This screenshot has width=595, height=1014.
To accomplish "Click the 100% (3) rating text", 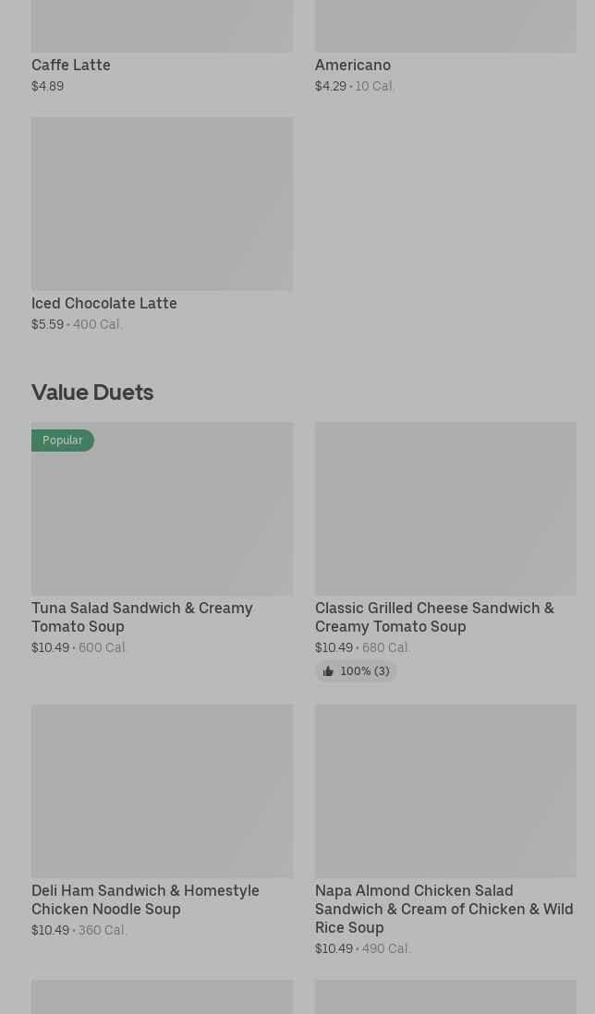I will [x=365, y=671].
